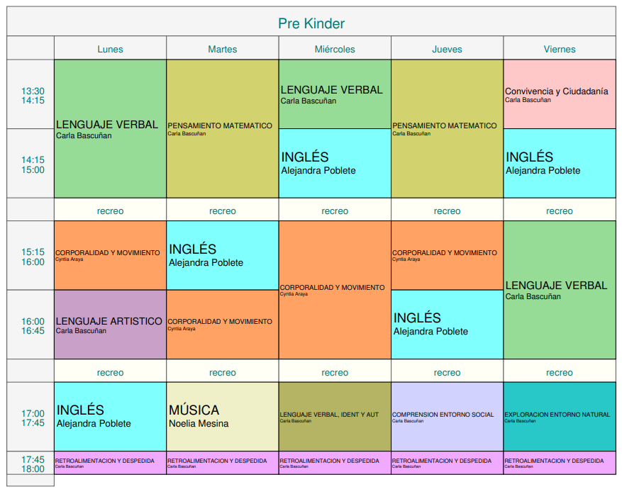Select the EXPLORACION ENTORNO NATURAL class
Viewport: 622px width, 494px height.
point(559,416)
